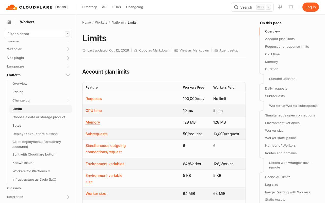This screenshot has width=325, height=203.
Task: Click the Log in button
Action: [311, 7]
